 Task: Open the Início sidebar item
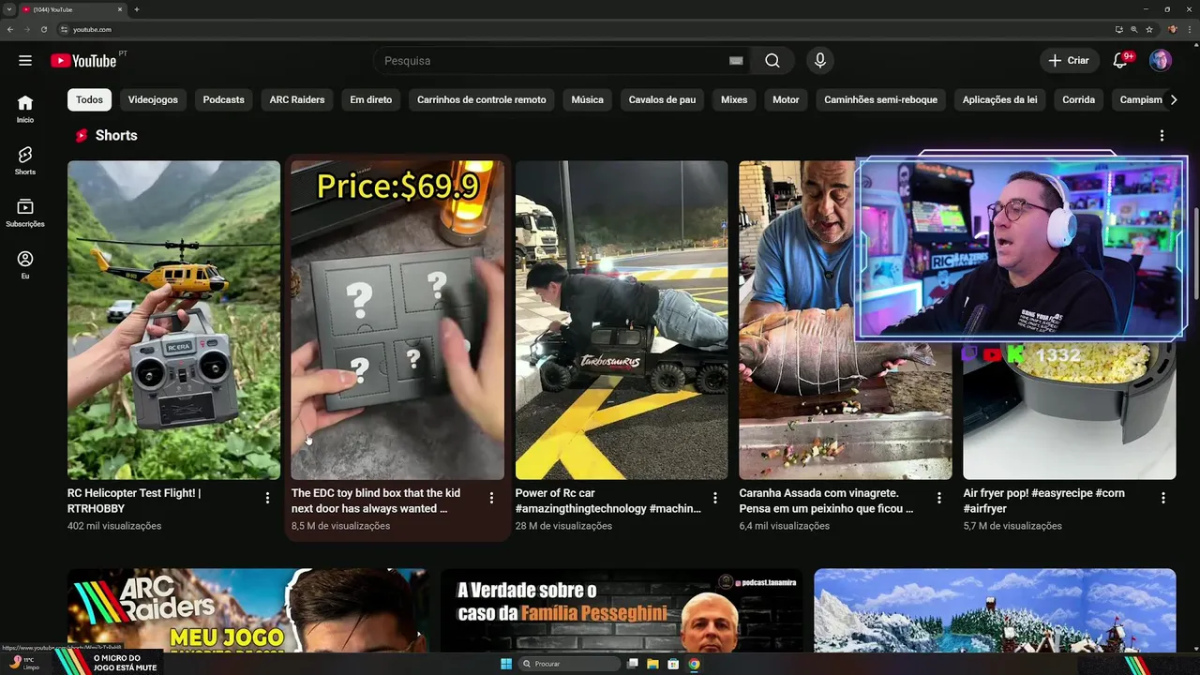click(25, 109)
